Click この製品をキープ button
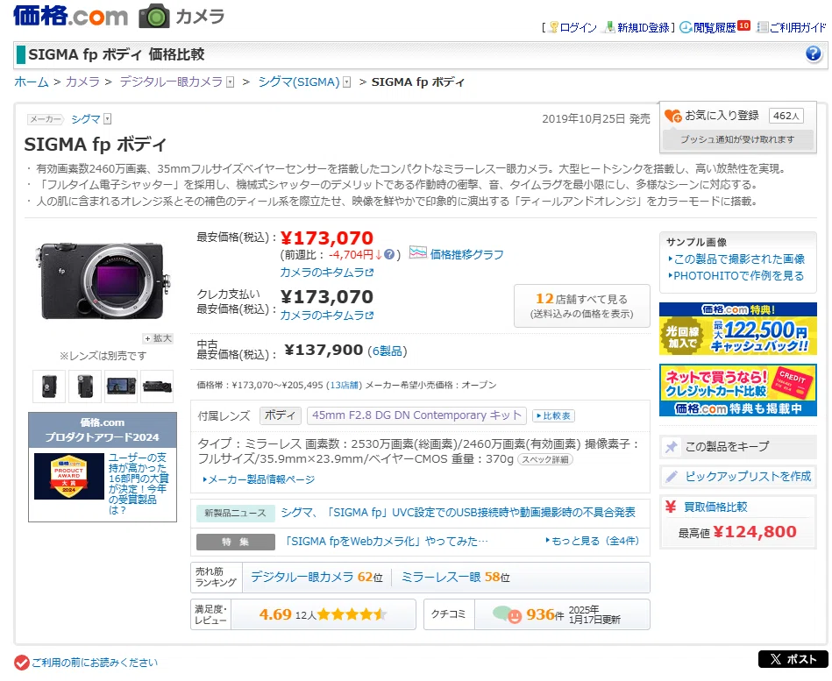The image size is (832, 681). (738, 447)
